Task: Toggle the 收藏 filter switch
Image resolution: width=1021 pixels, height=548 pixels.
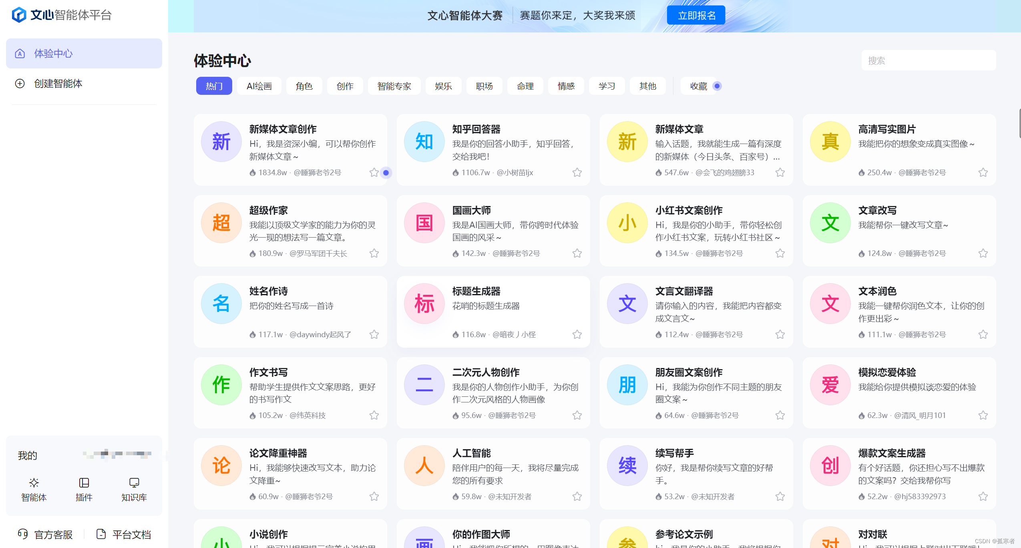Action: [x=717, y=86]
